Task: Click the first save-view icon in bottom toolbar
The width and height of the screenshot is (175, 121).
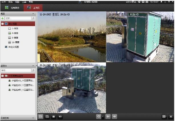Action: 41,116
